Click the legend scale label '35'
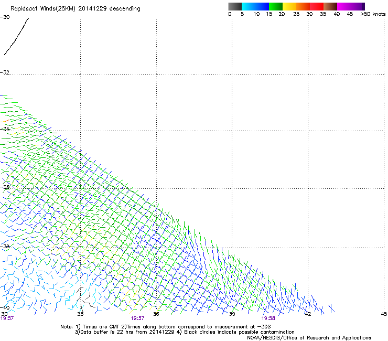This screenshot has height=341, width=388. coord(323,14)
